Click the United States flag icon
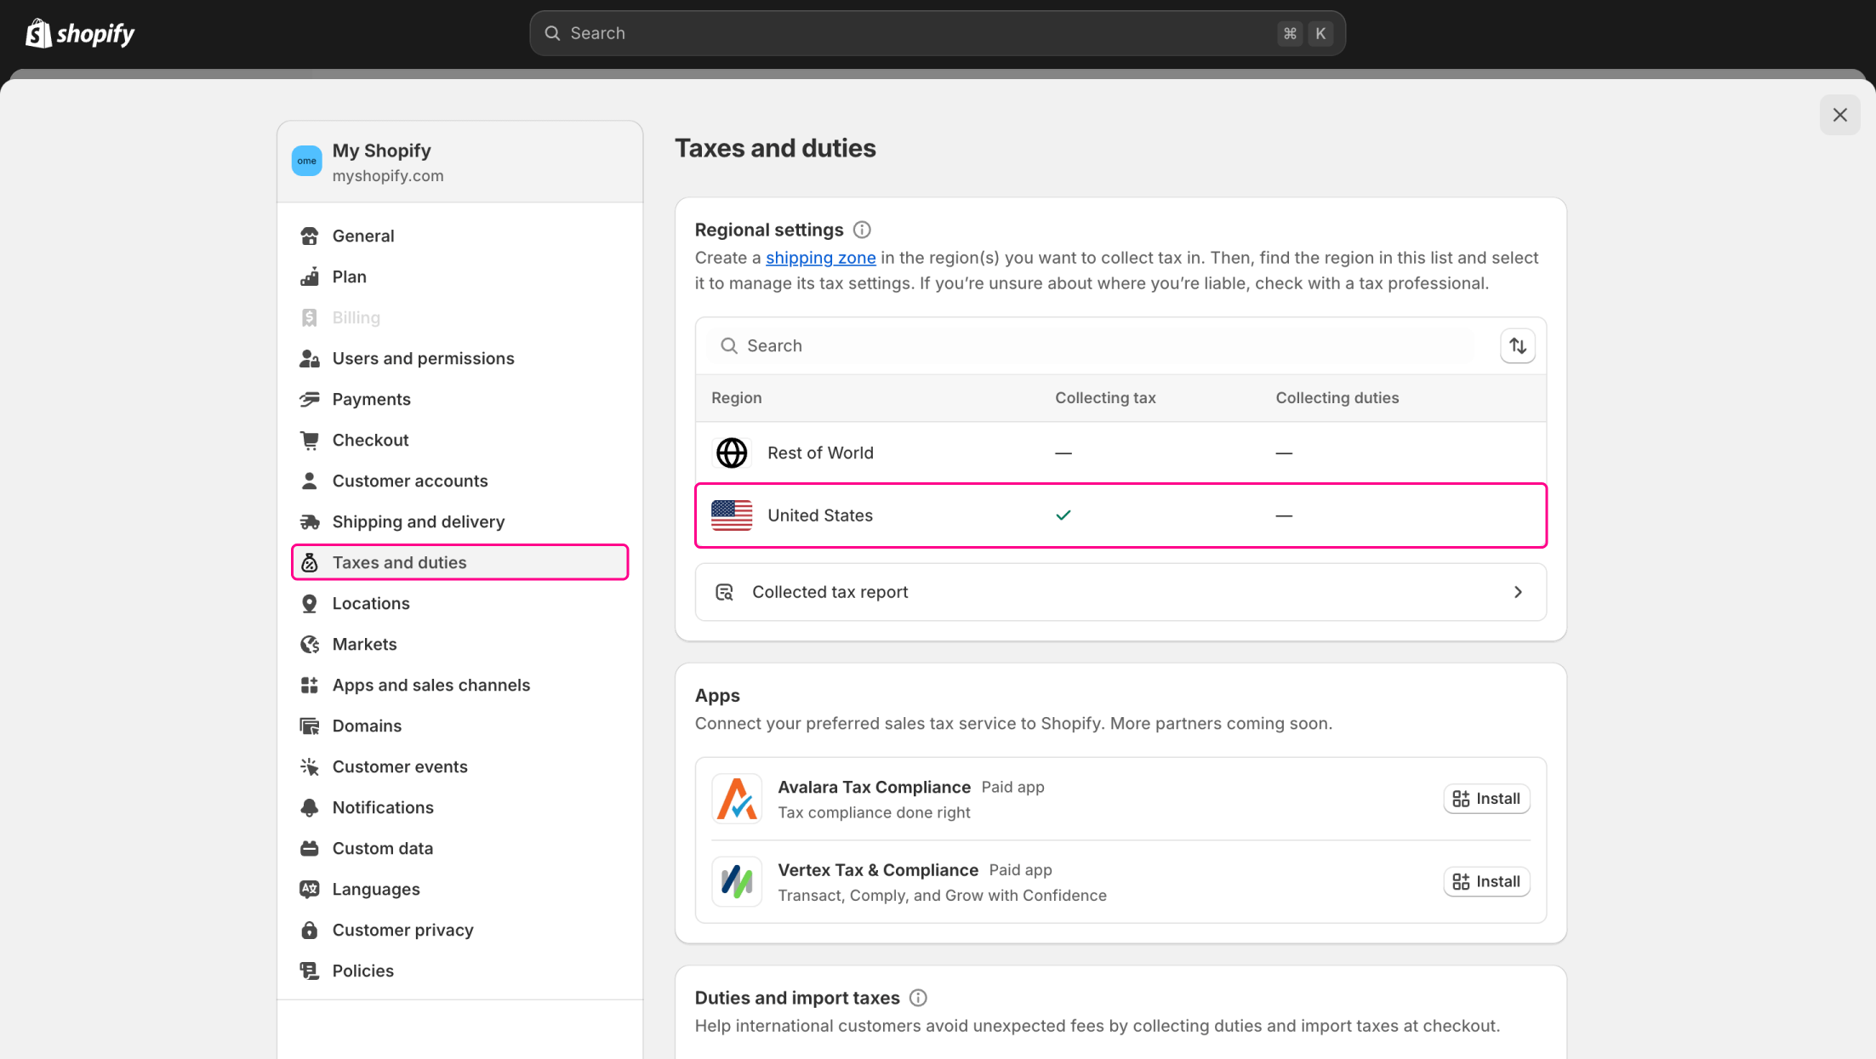This screenshot has height=1059, width=1876. coord(732,515)
